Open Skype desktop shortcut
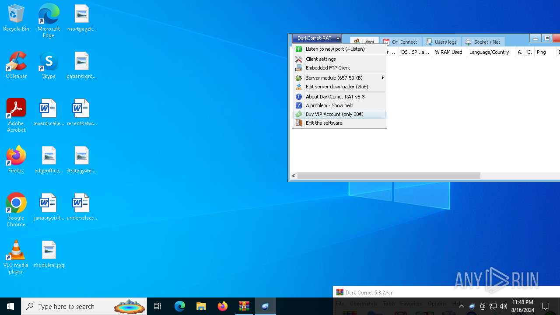Screen dimensions: 560x315 (49, 66)
